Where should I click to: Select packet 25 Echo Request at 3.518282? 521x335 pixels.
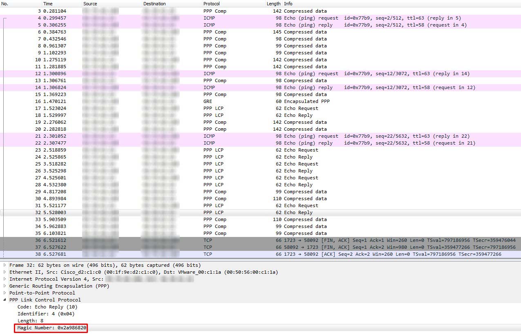pos(260,164)
